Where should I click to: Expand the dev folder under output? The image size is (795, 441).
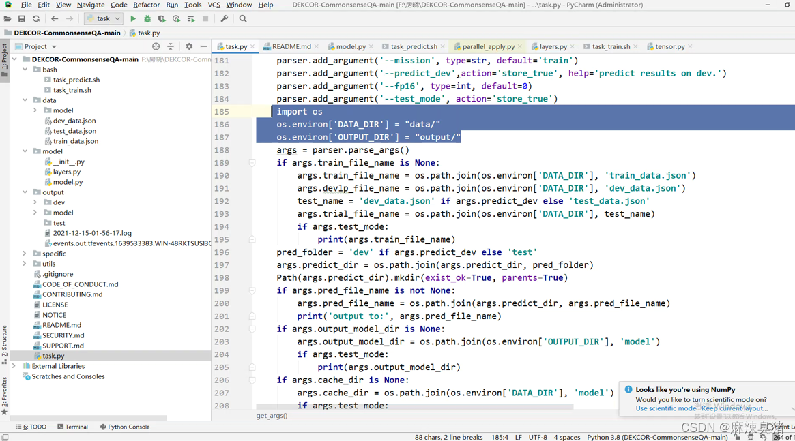35,202
